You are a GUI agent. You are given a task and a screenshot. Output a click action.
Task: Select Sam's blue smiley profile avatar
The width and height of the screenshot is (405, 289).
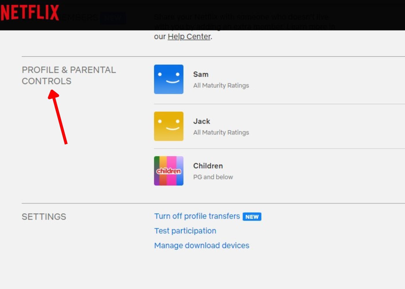[x=169, y=79]
